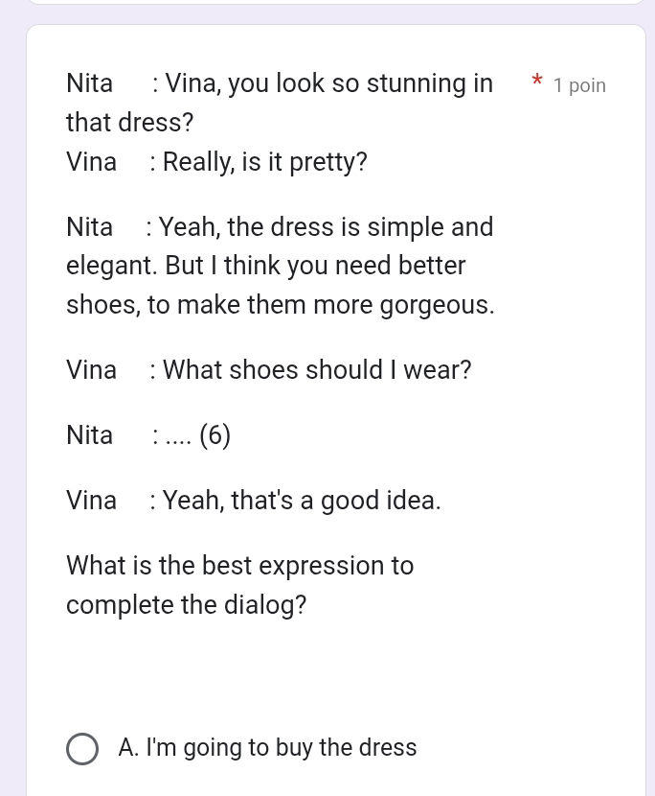Click the red required-question asterisk

click(537, 83)
